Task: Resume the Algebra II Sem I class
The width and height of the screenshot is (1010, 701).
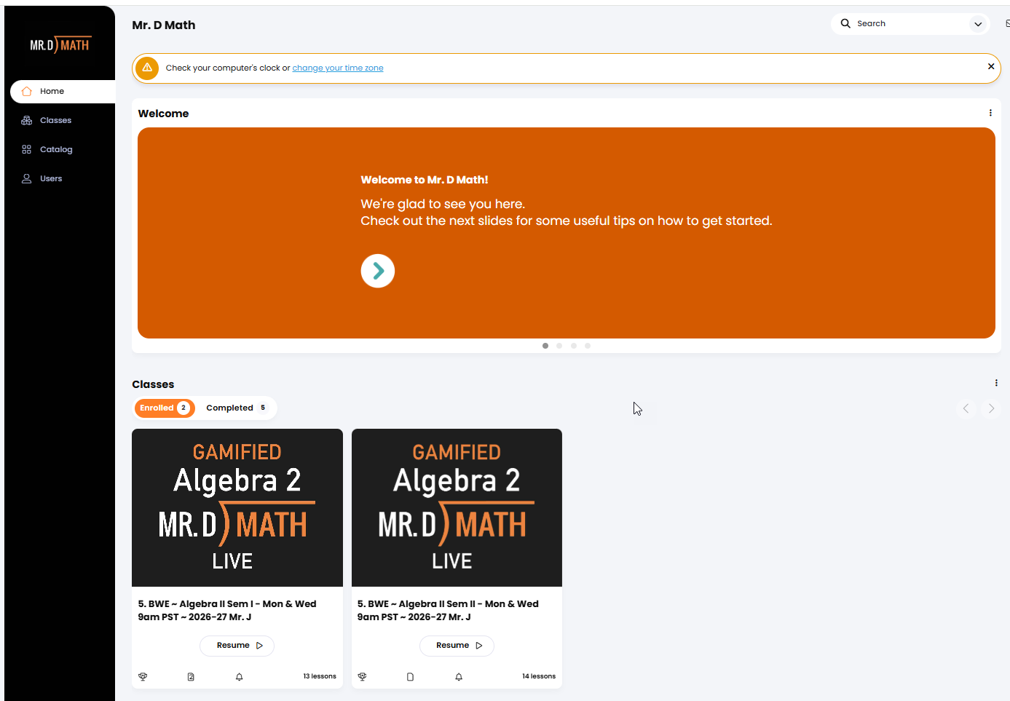Action: click(x=237, y=646)
